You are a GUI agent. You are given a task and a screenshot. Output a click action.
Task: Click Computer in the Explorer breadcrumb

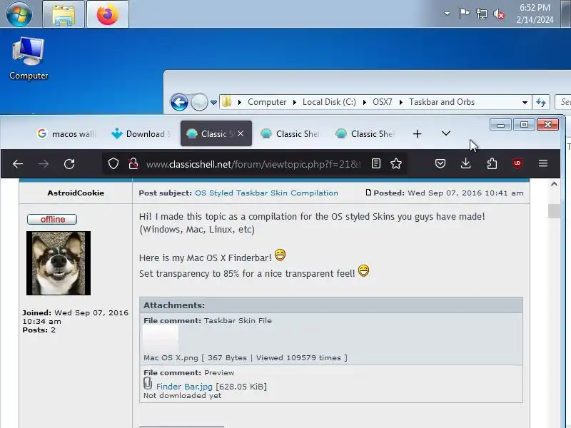267,102
